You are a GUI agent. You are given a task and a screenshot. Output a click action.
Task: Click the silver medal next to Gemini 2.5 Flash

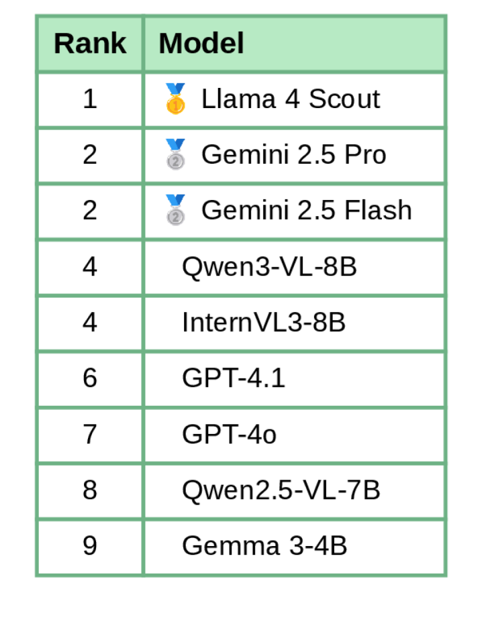175,211
